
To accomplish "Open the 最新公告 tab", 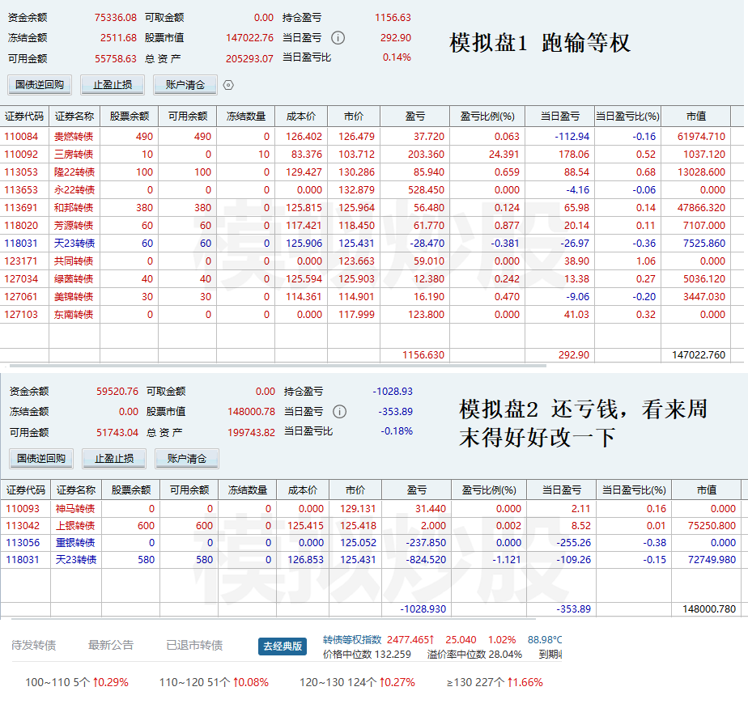I will tap(111, 645).
